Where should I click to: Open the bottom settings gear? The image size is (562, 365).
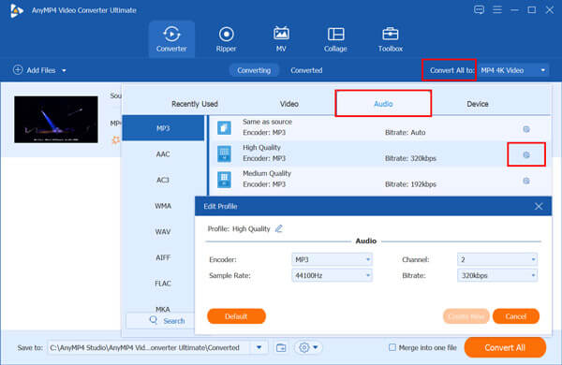pos(303,347)
